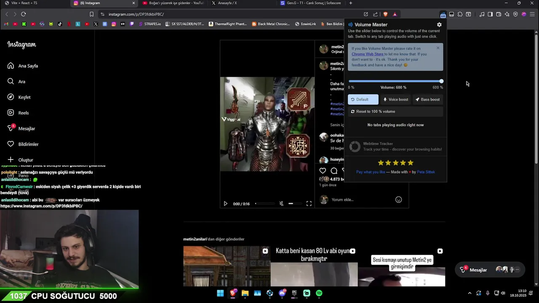This screenshot has width=539, height=303.
Task: Seek on the video progress bar
Action: pyautogui.click(x=264, y=204)
